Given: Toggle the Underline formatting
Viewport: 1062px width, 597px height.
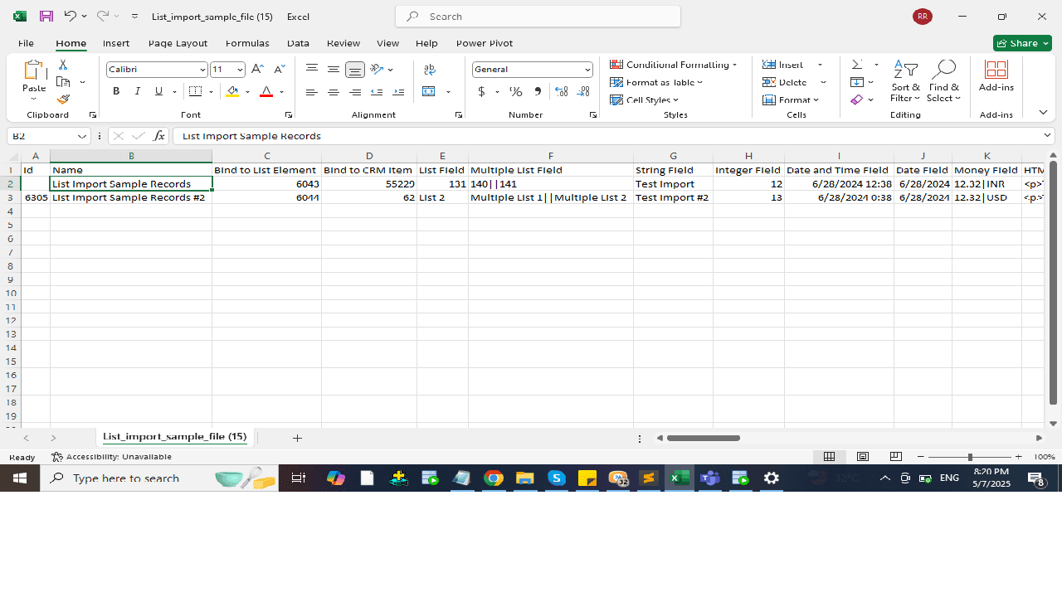Looking at the screenshot, I should (158, 91).
